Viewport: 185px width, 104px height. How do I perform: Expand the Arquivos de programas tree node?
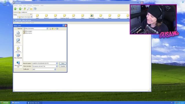pos(18,17)
